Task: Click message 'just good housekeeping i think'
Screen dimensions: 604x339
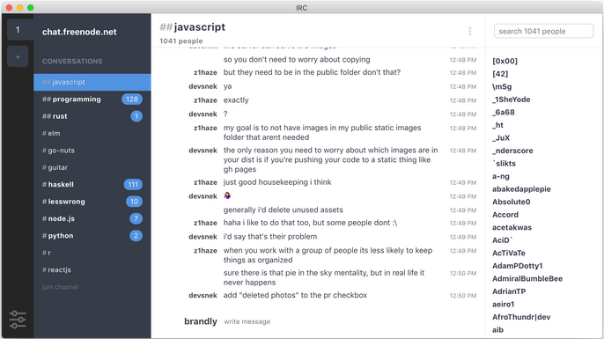Action: point(277,181)
